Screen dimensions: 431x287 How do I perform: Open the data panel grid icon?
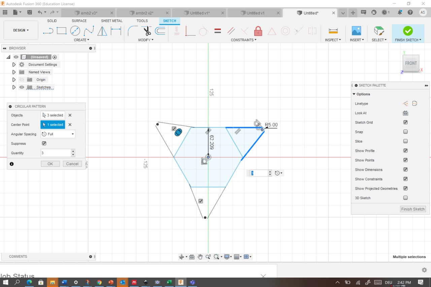pyautogui.click(x=5, y=12)
